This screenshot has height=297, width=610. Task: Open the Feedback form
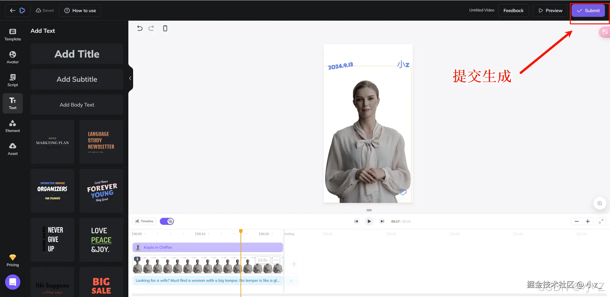(513, 10)
